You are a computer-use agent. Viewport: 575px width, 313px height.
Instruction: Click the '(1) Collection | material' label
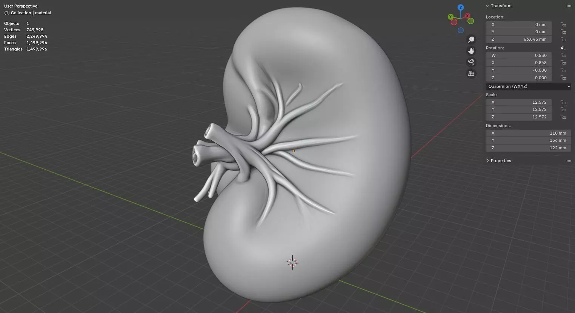28,13
